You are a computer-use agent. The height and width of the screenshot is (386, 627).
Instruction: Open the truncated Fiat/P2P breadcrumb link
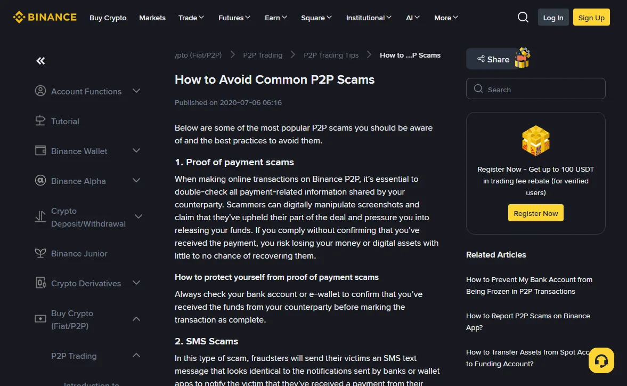point(198,55)
